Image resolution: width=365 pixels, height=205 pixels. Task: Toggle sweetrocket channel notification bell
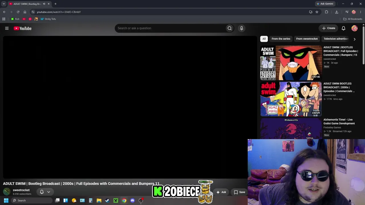pos(42,192)
